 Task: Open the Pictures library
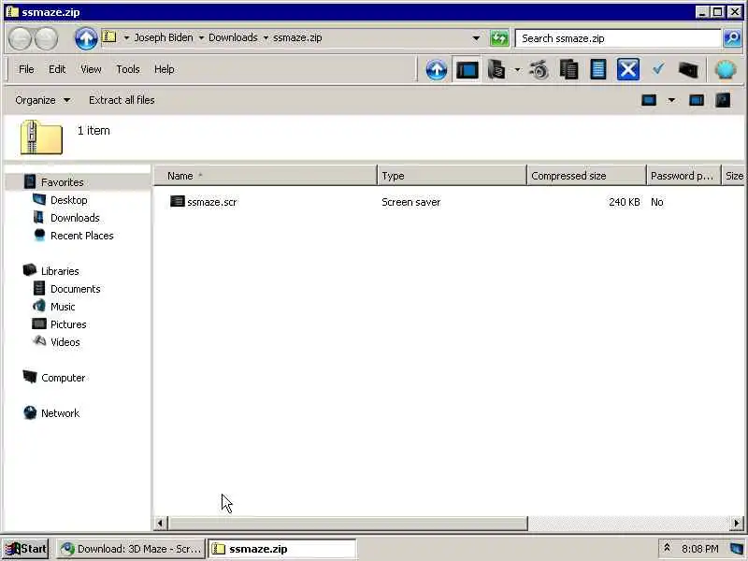pyautogui.click(x=68, y=324)
